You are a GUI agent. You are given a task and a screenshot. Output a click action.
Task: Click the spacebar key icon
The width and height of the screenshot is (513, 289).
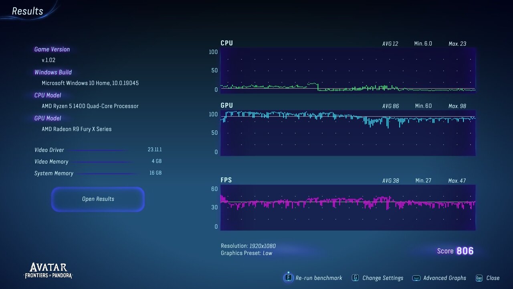pyautogui.click(x=416, y=278)
